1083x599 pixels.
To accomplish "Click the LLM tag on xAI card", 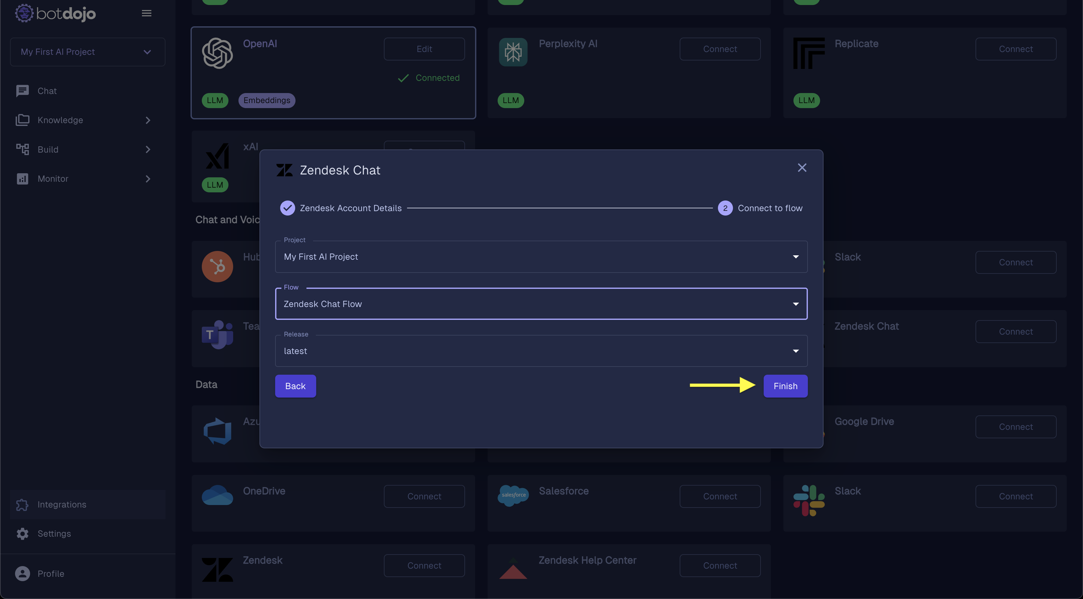I will [215, 185].
